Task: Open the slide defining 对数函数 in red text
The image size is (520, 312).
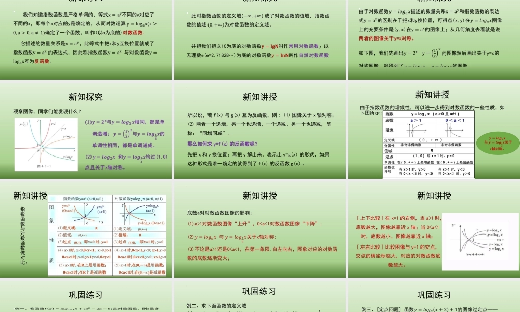Action: pyautogui.click(x=86, y=36)
